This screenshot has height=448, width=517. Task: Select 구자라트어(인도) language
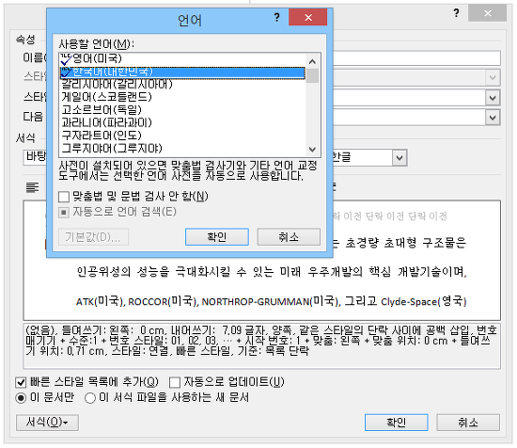(182, 136)
